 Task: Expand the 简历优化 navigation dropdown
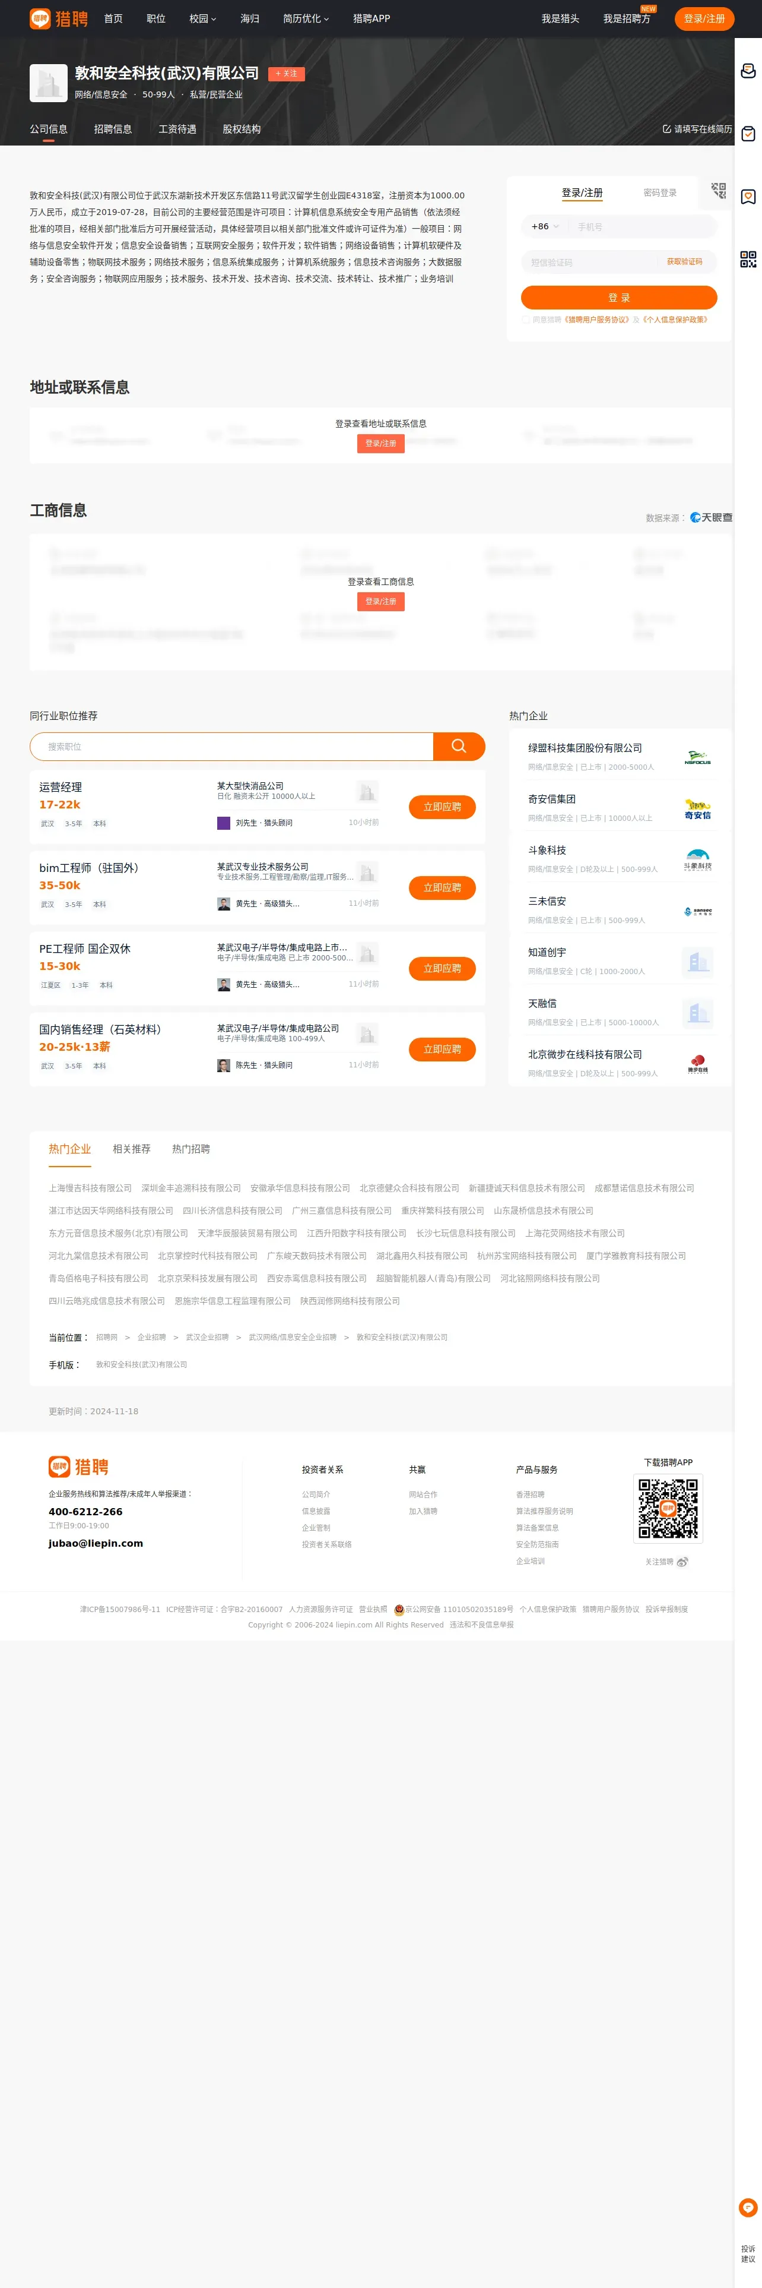(306, 18)
